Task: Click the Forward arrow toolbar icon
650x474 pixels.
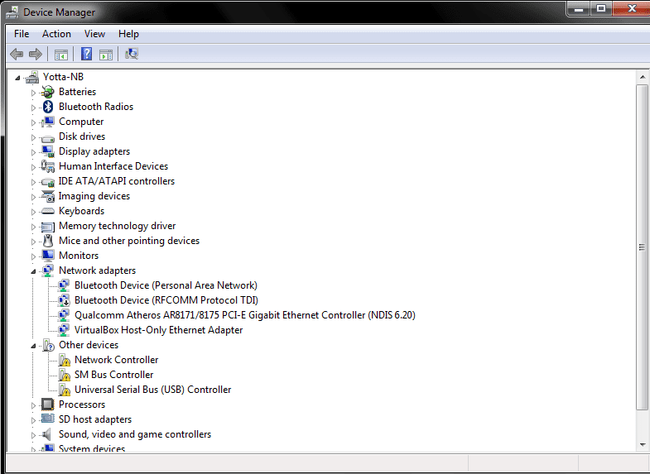Action: click(36, 54)
